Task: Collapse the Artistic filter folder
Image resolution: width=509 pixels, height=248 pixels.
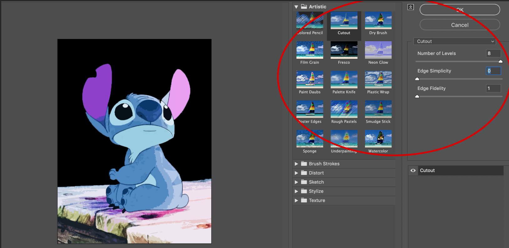Action: tap(296, 7)
